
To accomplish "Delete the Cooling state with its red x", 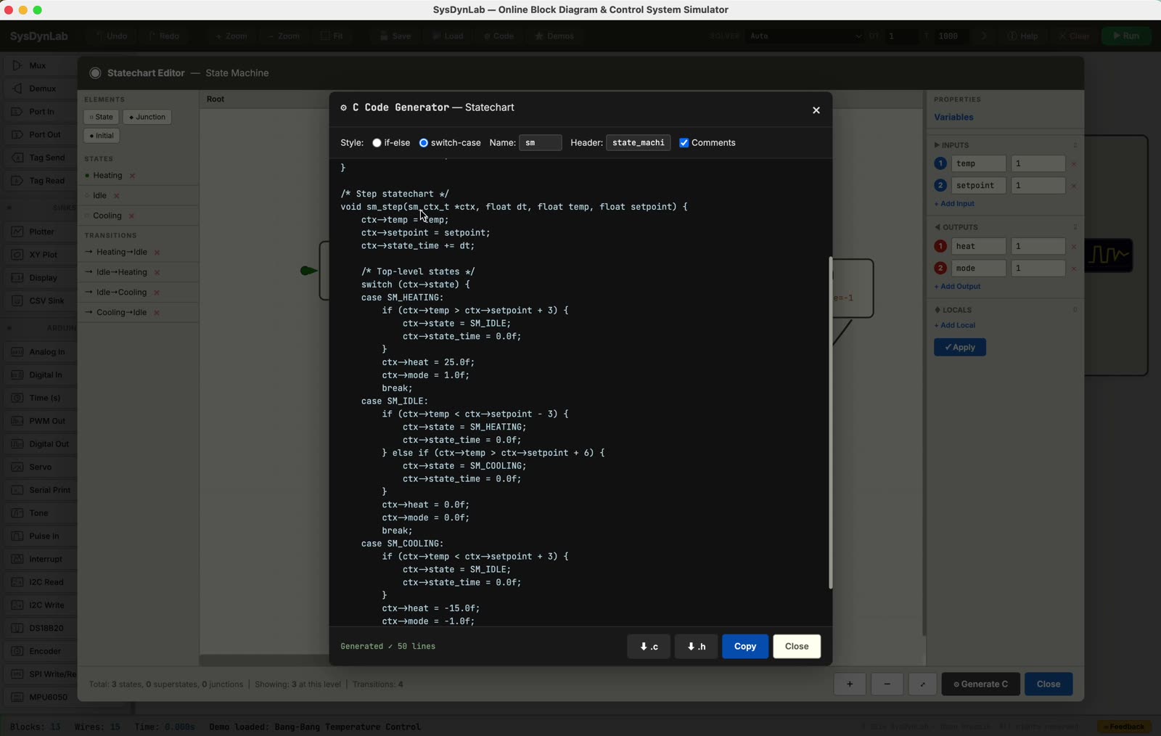I will pyautogui.click(x=131, y=216).
